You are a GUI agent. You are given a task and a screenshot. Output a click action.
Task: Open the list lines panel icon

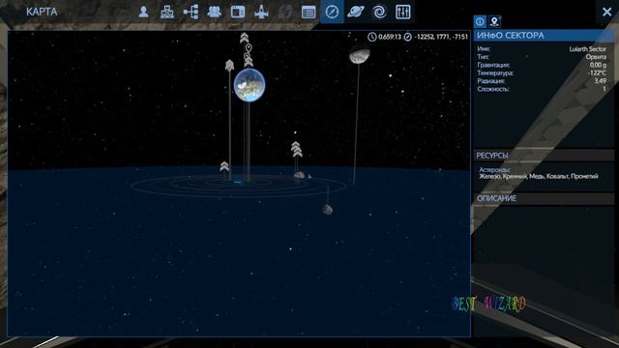(309, 12)
